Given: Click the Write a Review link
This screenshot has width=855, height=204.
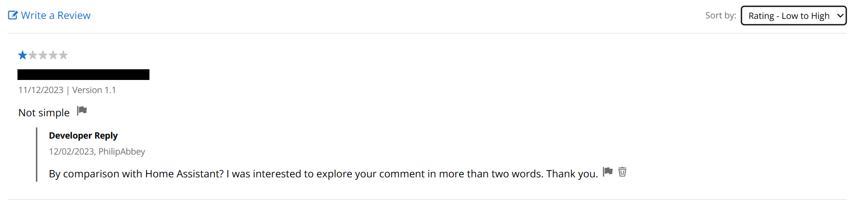Looking at the screenshot, I should (x=55, y=16).
